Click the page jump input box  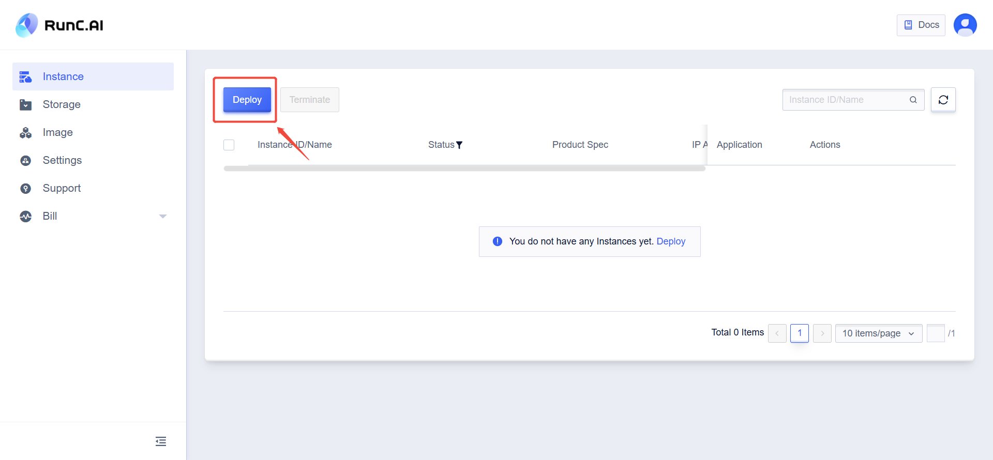click(x=935, y=333)
